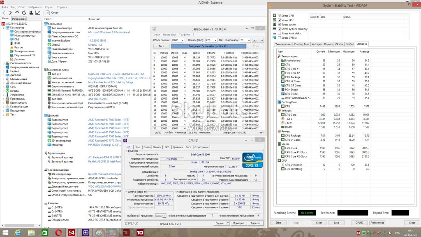Viewport: 421px width, 237px height.
Task: Open the graph icon in AIDA64 toolbar
Action: pos(37,13)
